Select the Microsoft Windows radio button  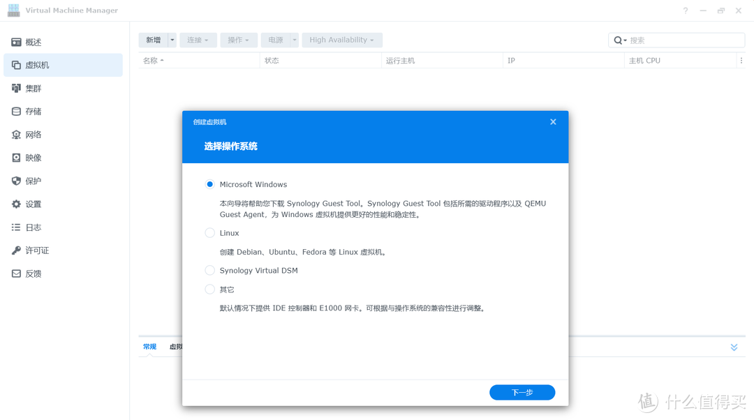point(209,184)
